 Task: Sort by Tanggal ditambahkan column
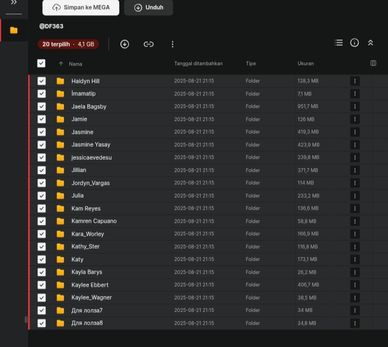coord(198,63)
